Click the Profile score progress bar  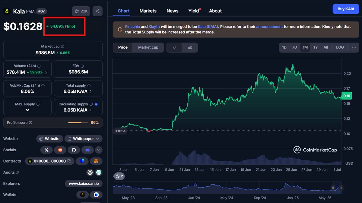coord(78,123)
